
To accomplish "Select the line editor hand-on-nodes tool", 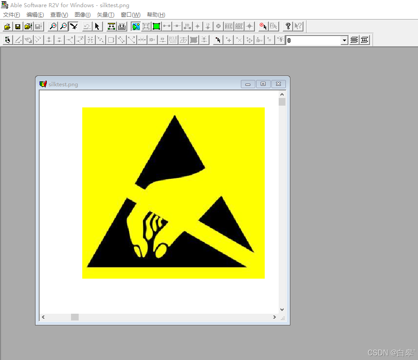I will [8, 40].
